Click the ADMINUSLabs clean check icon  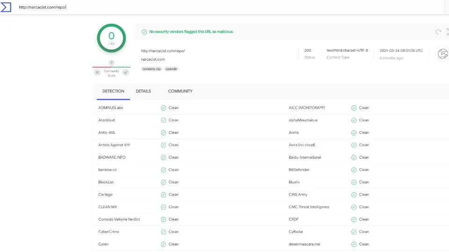163,108
